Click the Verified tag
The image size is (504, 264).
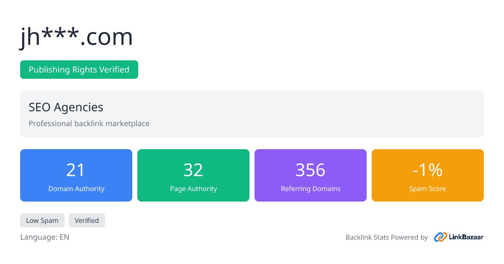point(87,220)
